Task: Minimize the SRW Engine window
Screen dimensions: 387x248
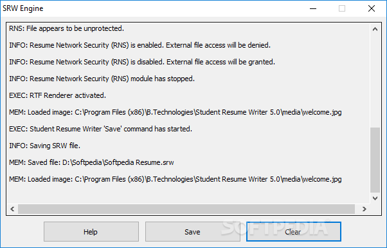Action: click(x=313, y=8)
